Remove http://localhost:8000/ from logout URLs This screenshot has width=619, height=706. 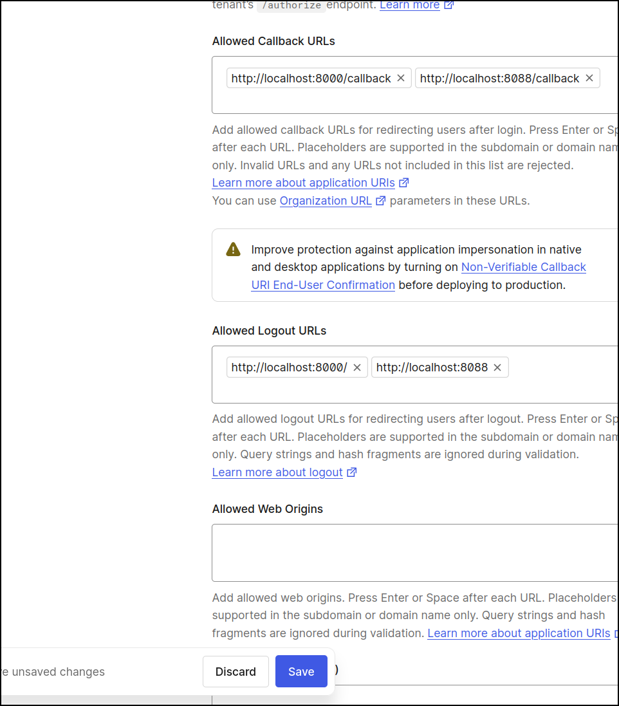pyautogui.click(x=357, y=367)
